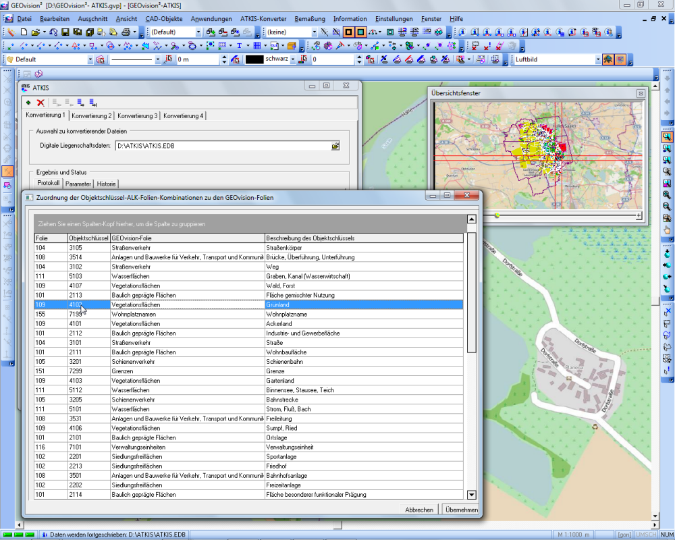The height and width of the screenshot is (540, 675).
Task: Select the pan hand tool in right sidebar
Action: pos(667,230)
